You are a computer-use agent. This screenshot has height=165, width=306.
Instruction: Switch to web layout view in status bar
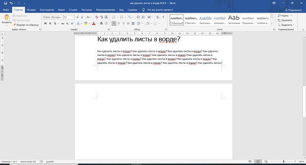pyautogui.click(x=266, y=162)
